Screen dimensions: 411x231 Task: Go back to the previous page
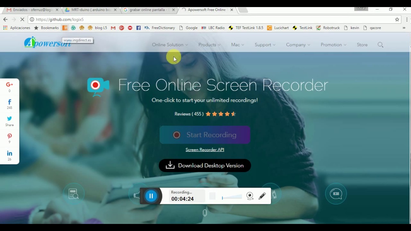pyautogui.click(x=5, y=20)
